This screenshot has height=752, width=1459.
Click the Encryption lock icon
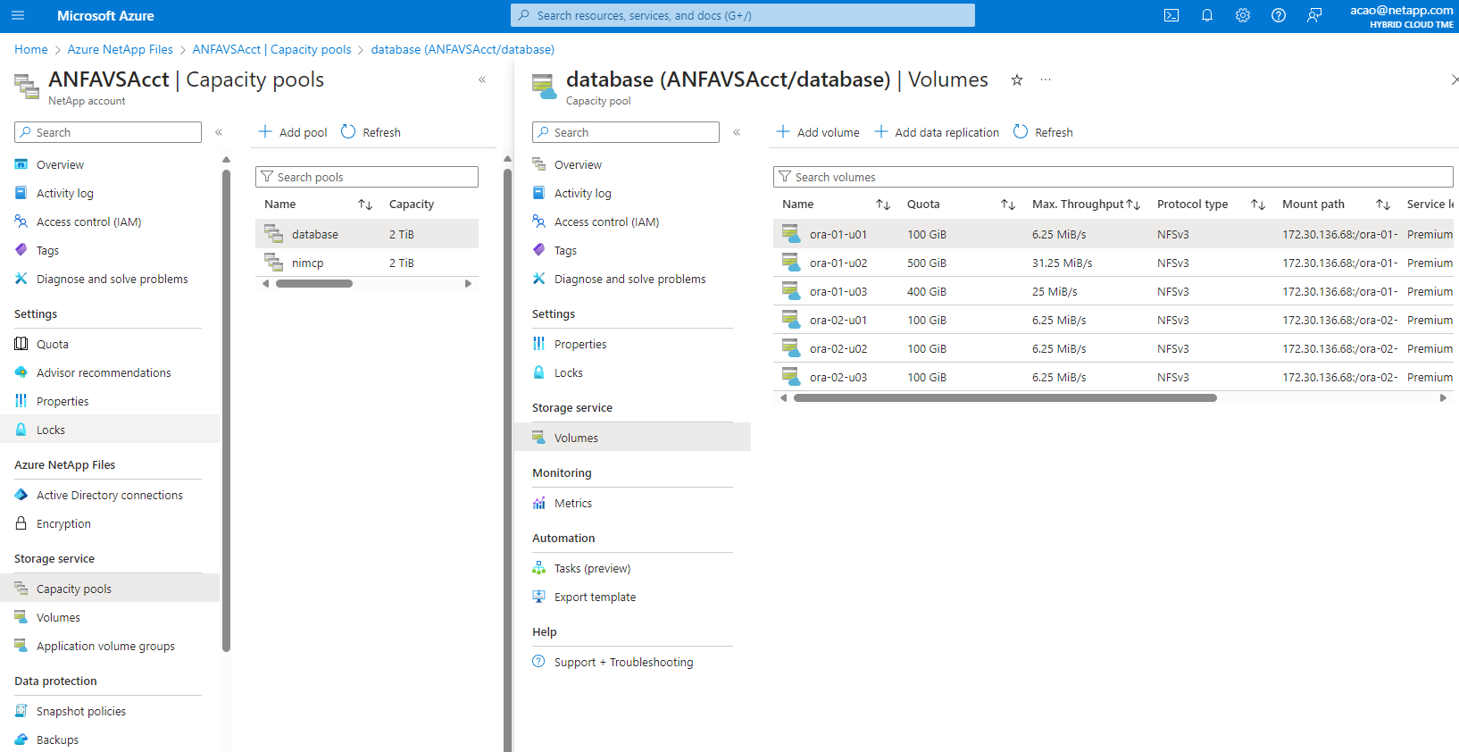point(21,523)
